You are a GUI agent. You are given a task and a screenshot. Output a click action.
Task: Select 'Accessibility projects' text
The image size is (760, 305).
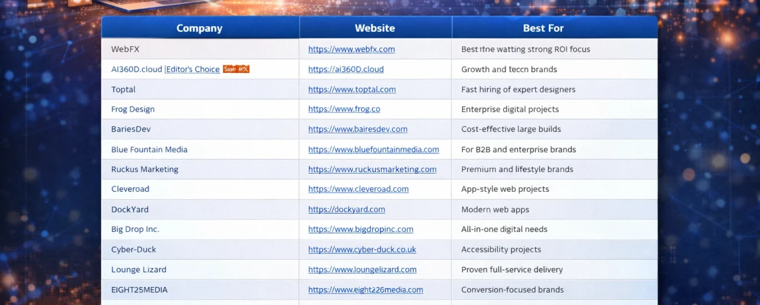pos(501,250)
